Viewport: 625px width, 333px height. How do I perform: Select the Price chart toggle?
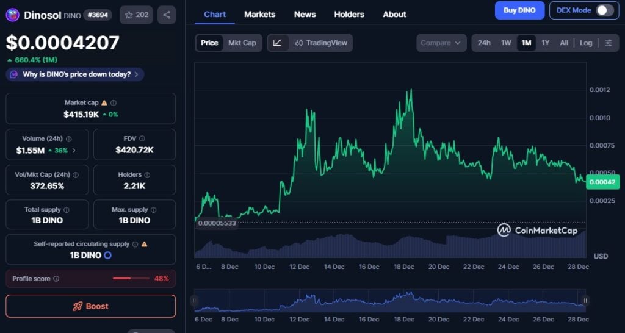pyautogui.click(x=209, y=43)
